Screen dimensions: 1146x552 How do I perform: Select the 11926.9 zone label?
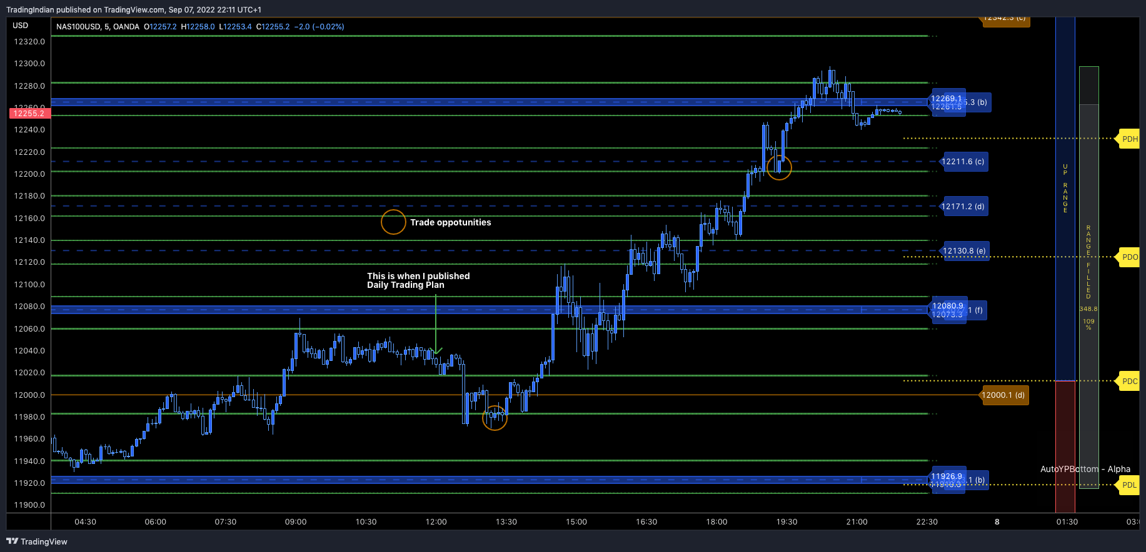coord(947,476)
